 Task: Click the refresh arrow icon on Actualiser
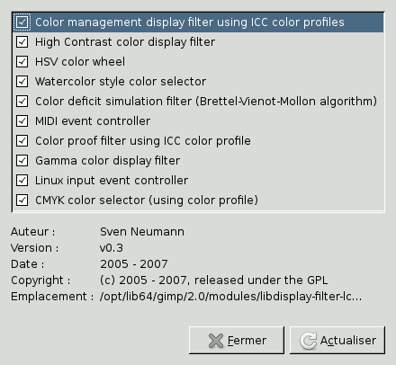[308, 341]
